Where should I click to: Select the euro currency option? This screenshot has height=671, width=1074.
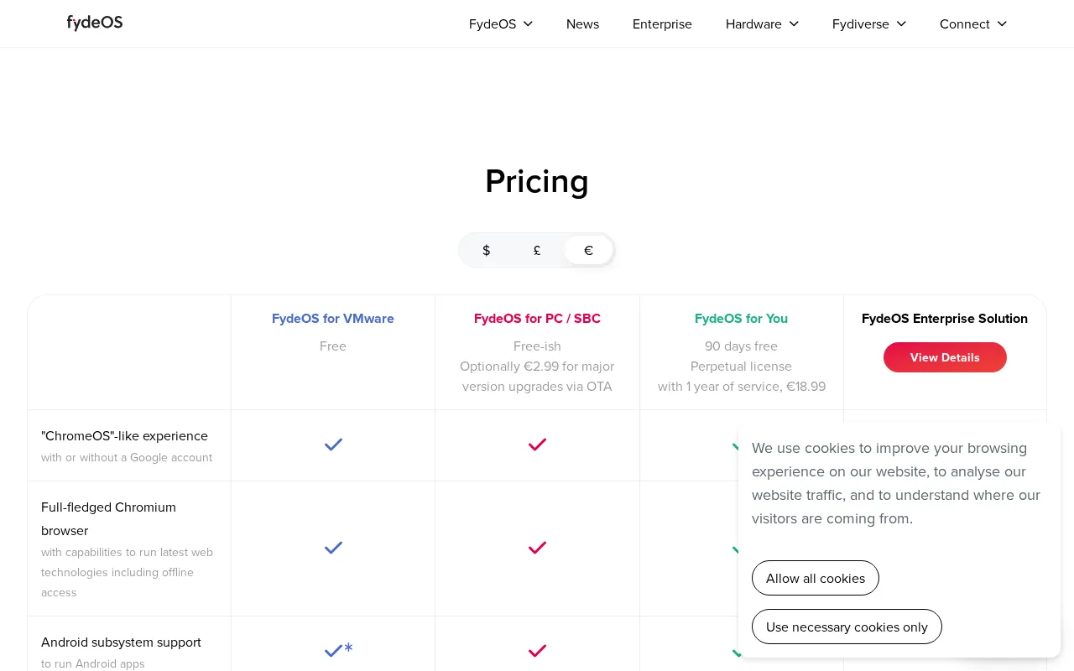tap(588, 250)
